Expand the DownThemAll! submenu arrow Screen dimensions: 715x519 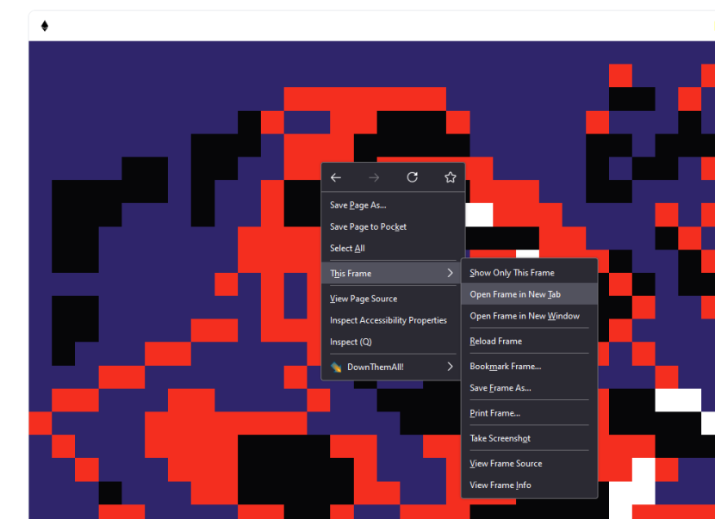(450, 367)
